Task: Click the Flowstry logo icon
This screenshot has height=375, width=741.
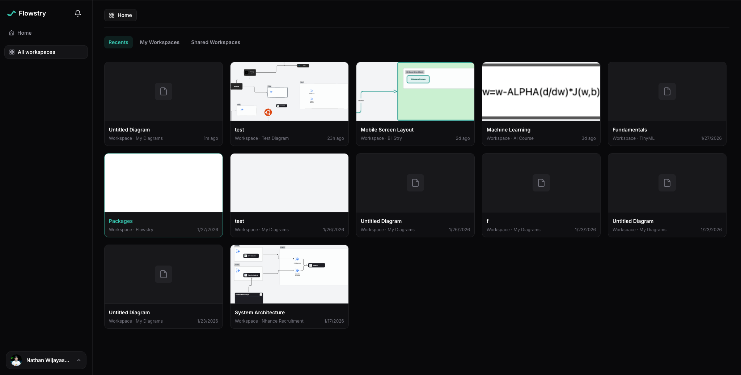Action: point(12,13)
